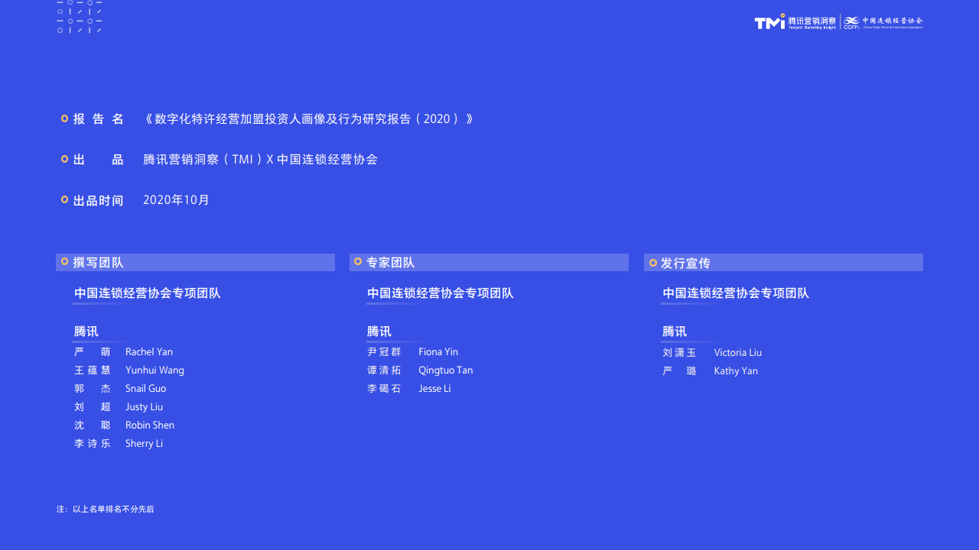979x550 pixels.
Task: Select the 专家团队 section header label
Action: 390,263
